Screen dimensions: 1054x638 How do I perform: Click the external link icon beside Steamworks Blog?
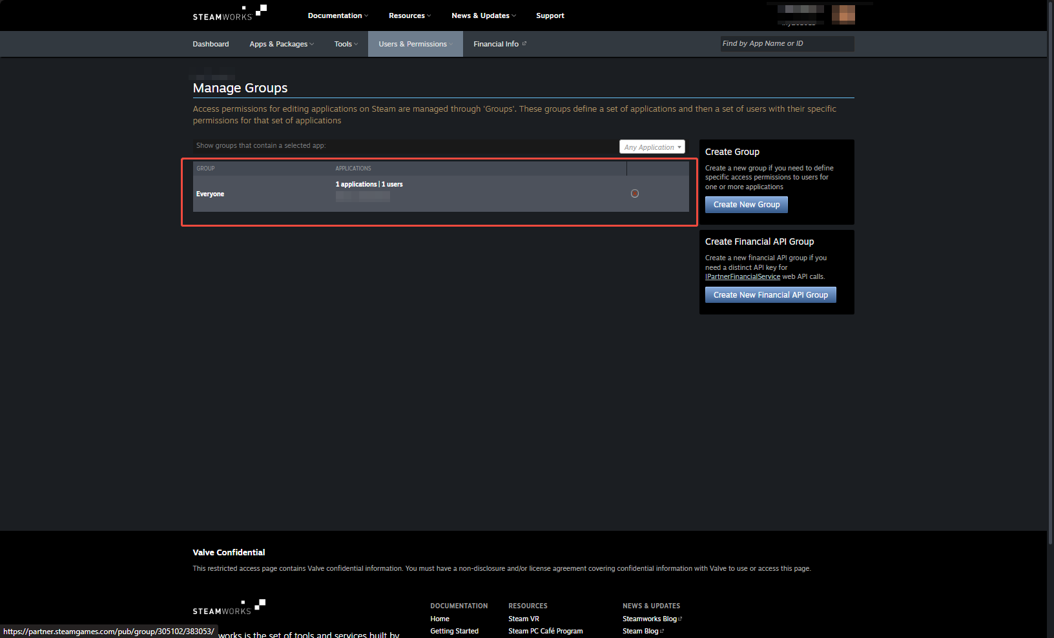pos(679,619)
